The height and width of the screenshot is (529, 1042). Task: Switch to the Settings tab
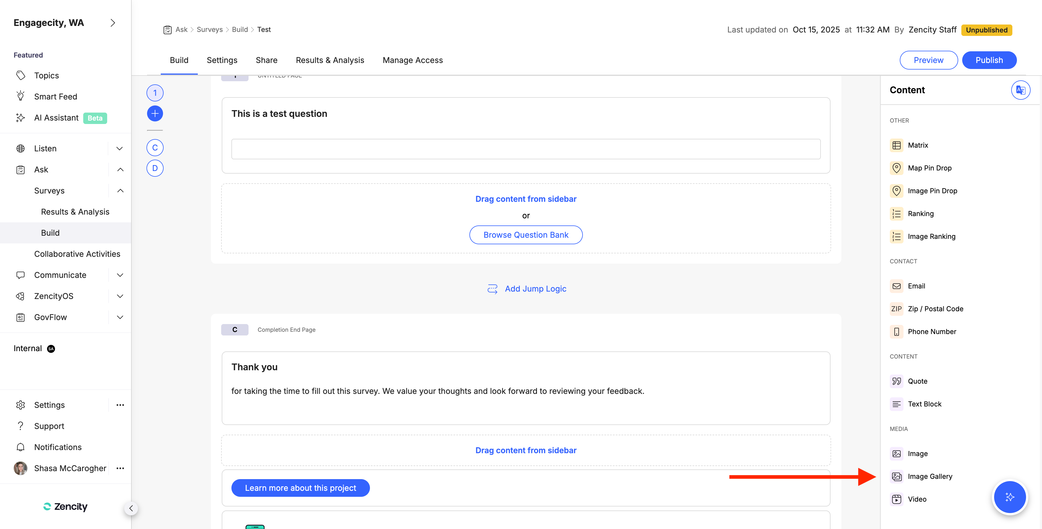222,60
